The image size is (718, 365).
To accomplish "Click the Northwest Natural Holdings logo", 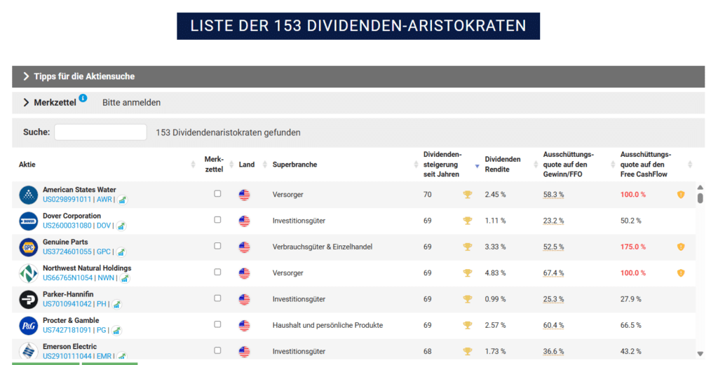I will [28, 273].
